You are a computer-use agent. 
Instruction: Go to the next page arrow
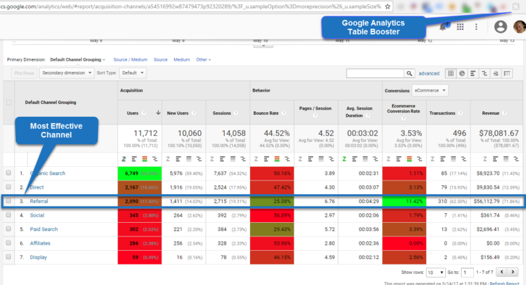tap(513, 272)
